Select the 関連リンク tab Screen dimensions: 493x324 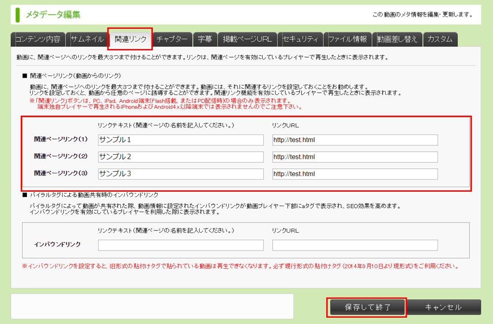coord(130,39)
